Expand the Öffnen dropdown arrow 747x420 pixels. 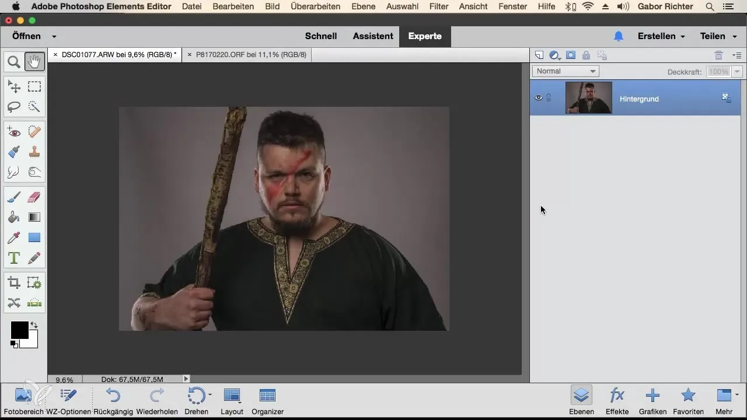pyautogui.click(x=54, y=36)
